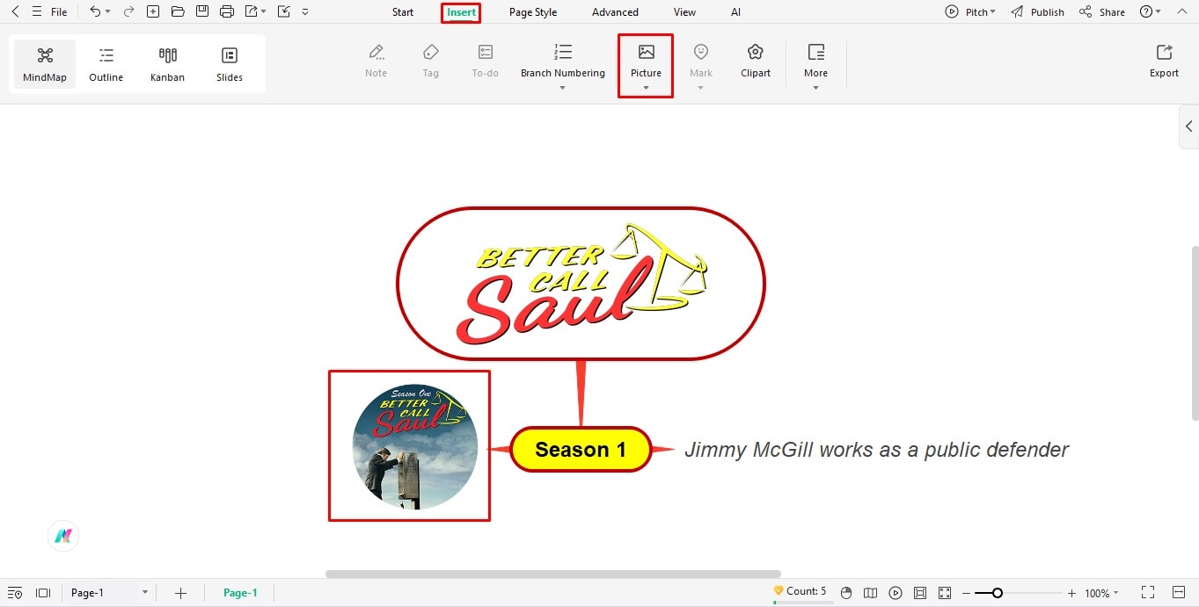Open the Clipart library

coord(756,61)
